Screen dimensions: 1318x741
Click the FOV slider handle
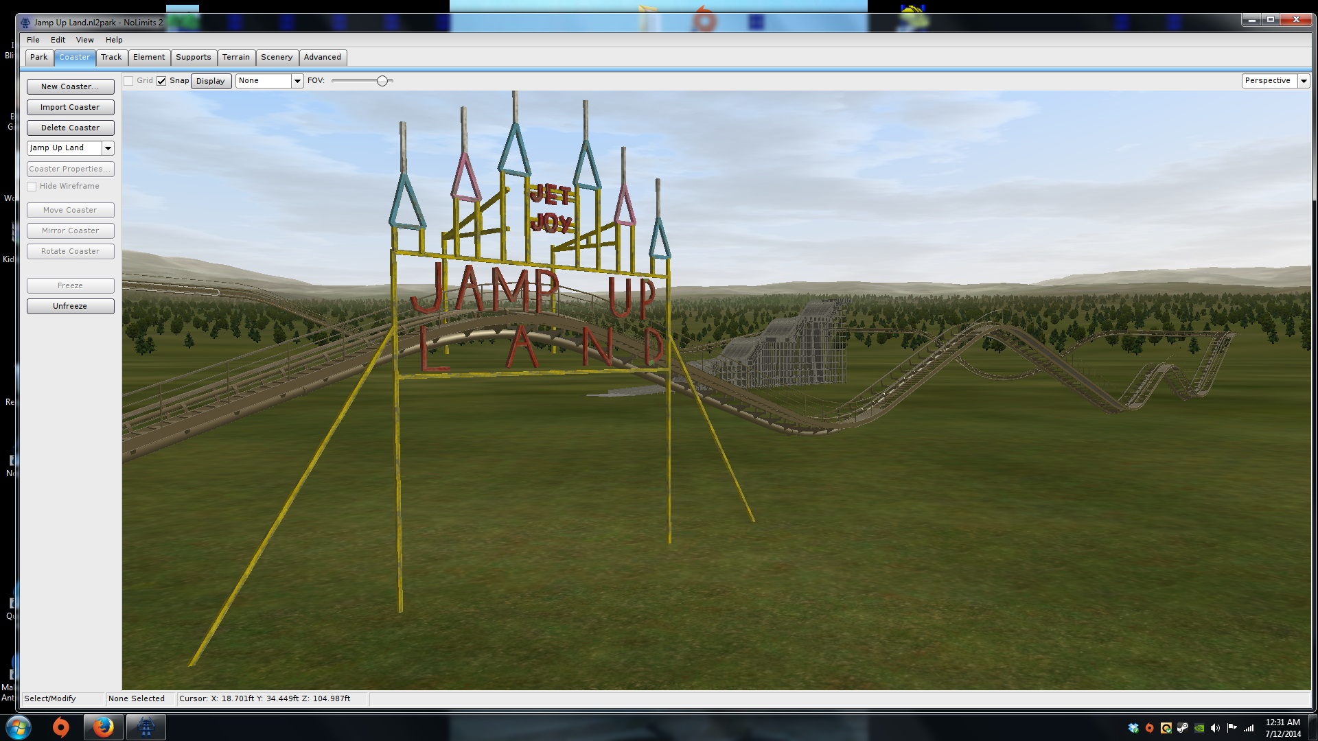tap(382, 81)
